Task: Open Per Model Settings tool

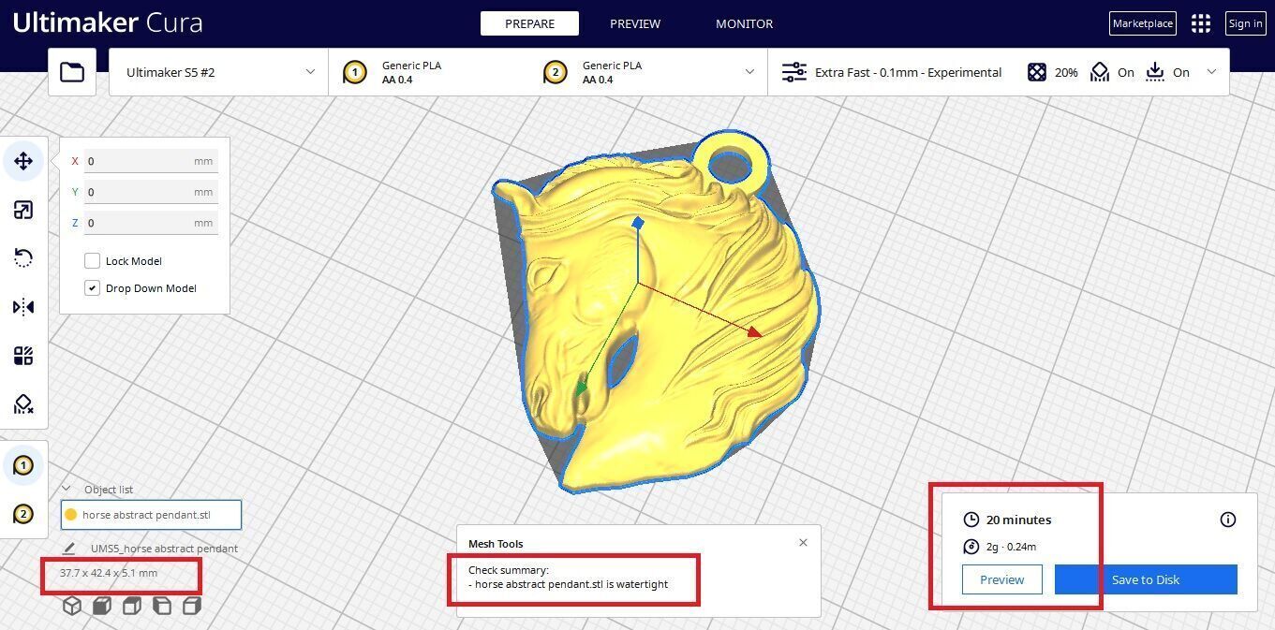Action: (23, 356)
